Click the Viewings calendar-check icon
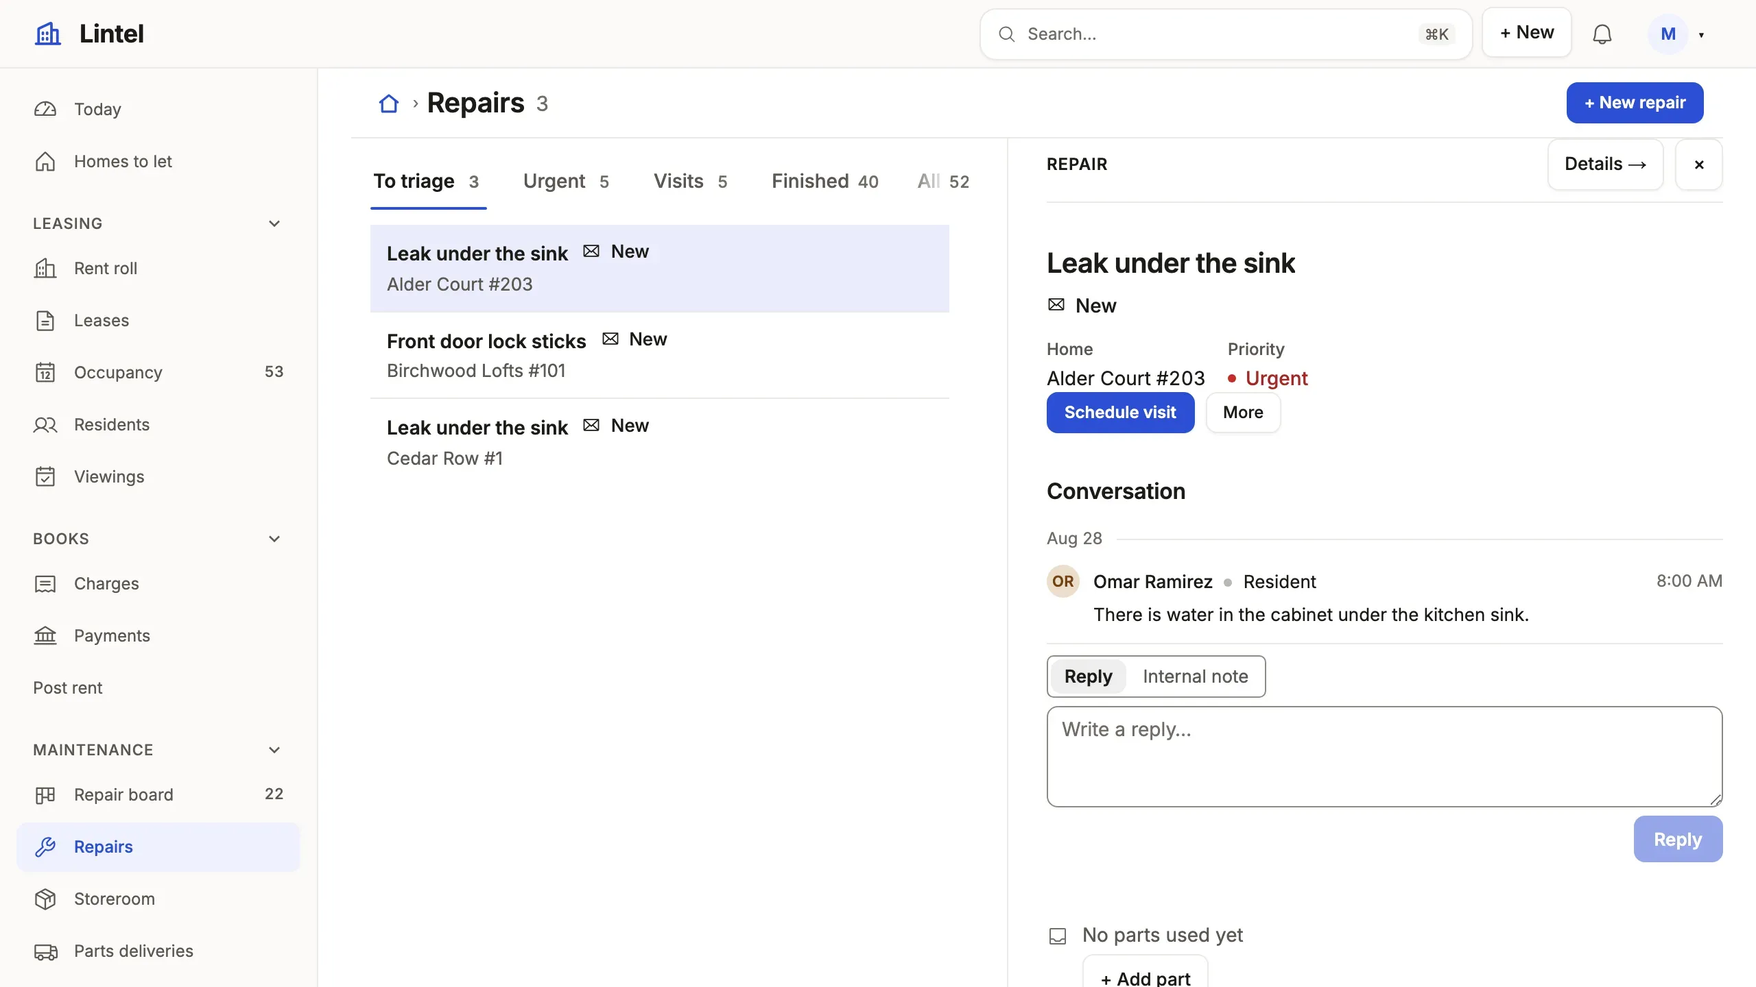 [45, 476]
